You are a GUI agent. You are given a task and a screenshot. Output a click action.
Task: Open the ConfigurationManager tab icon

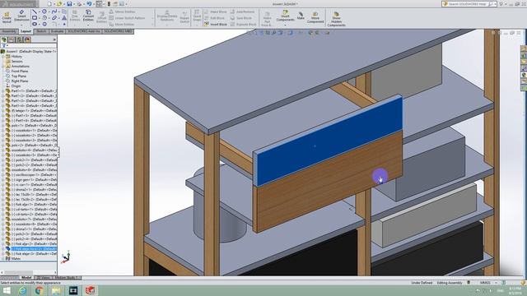point(20,39)
